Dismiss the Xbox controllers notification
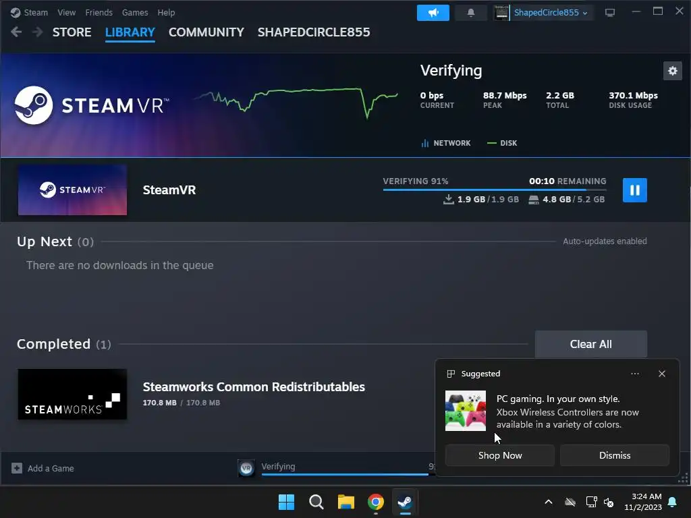This screenshot has height=518, width=691. [x=615, y=455]
